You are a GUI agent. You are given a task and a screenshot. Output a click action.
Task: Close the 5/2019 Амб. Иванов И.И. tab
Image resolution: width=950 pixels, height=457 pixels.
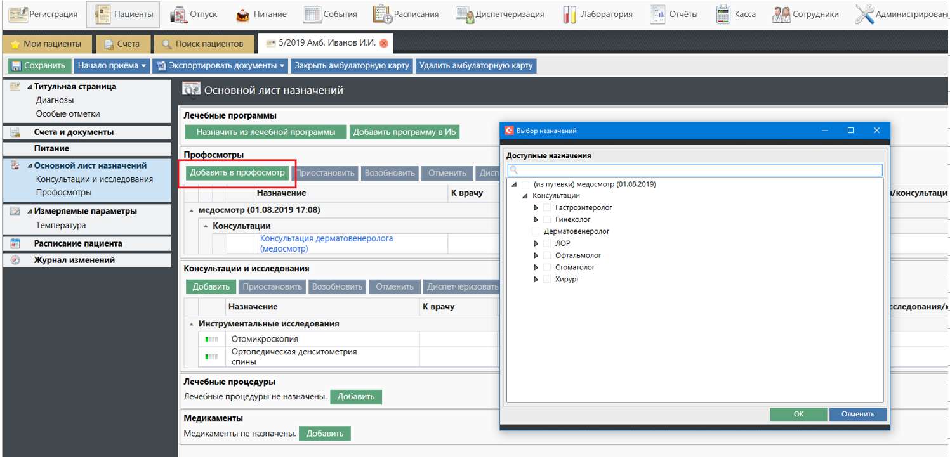(383, 44)
